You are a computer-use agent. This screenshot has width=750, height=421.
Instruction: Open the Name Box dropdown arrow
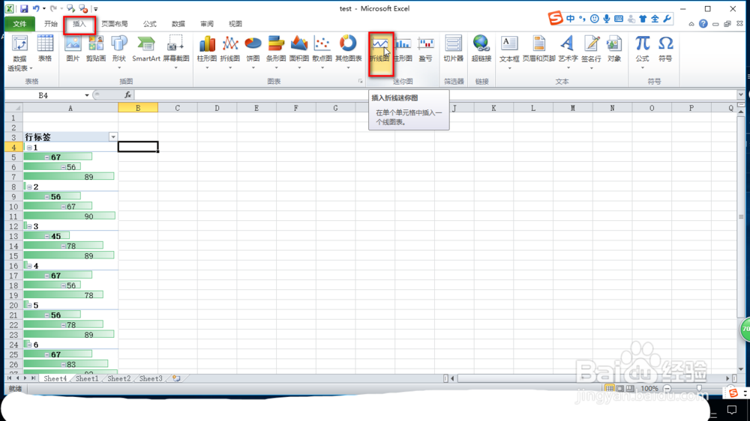(86, 95)
